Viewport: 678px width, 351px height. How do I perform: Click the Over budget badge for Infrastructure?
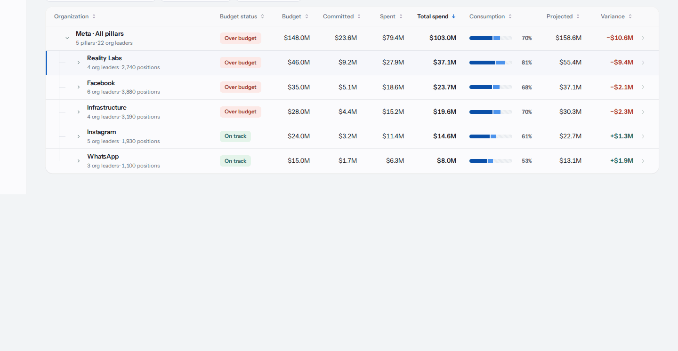pos(241,112)
